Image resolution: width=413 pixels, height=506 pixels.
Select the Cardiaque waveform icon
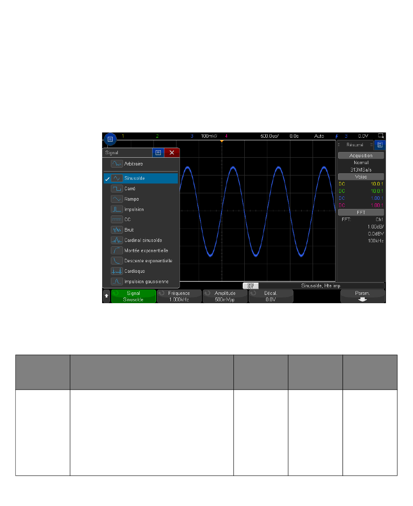[117, 271]
